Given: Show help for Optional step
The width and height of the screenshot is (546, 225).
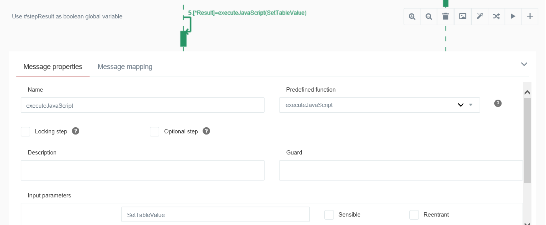Looking at the screenshot, I should [206, 131].
